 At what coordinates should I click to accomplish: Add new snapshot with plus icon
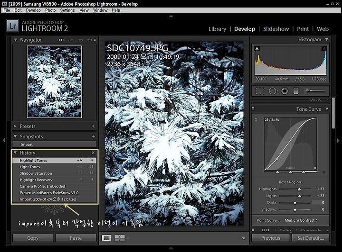click(x=93, y=136)
